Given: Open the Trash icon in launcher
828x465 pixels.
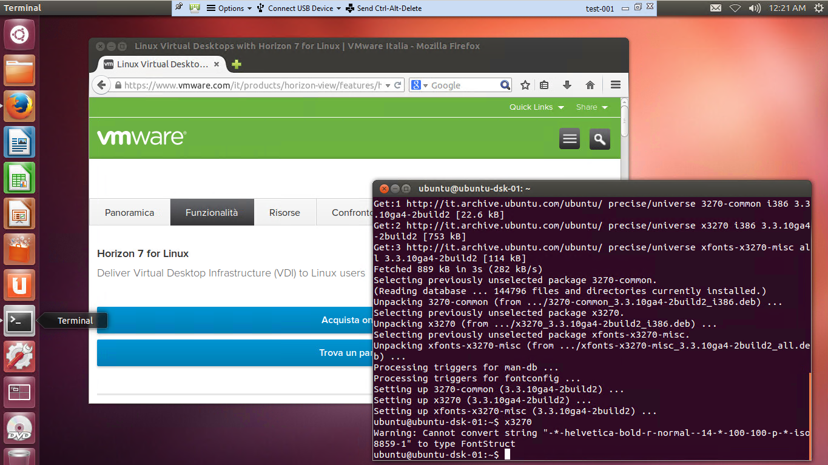Looking at the screenshot, I should [x=19, y=457].
